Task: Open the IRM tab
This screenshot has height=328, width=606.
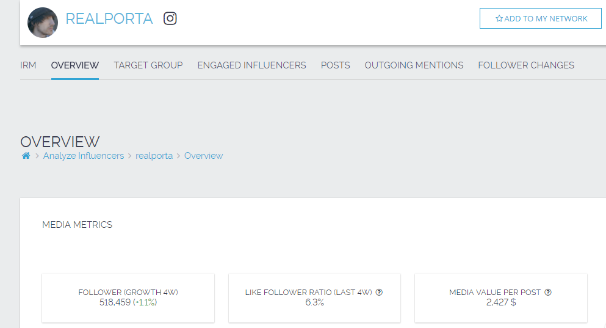Action: [x=28, y=65]
